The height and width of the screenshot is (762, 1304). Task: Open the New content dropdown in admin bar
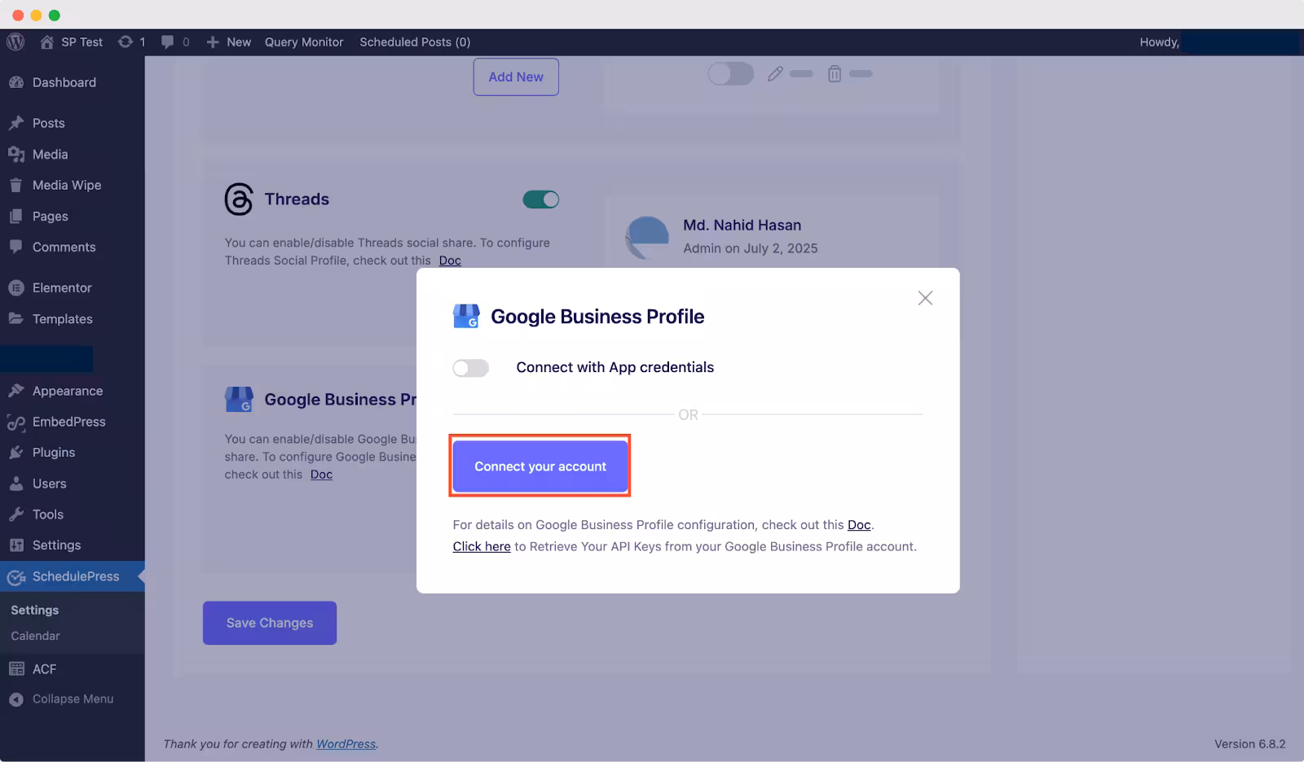(229, 42)
